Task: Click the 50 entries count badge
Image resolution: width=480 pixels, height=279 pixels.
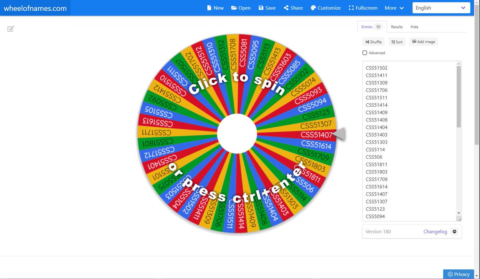Action: 378,27
